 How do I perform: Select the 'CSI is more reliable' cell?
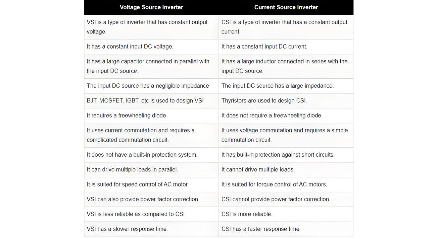pyautogui.click(x=286, y=214)
